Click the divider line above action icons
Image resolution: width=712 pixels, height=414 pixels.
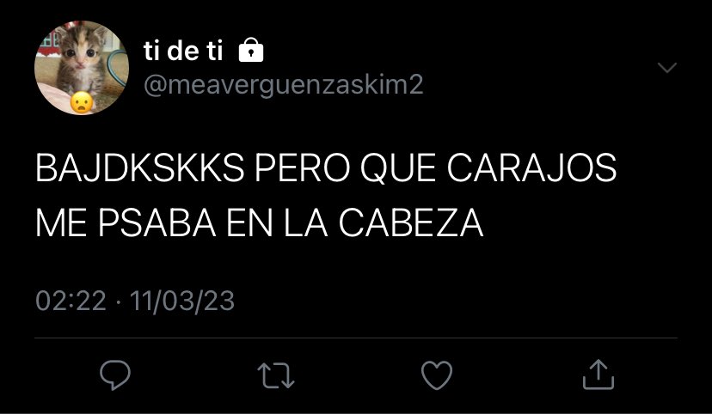[x=356, y=338]
